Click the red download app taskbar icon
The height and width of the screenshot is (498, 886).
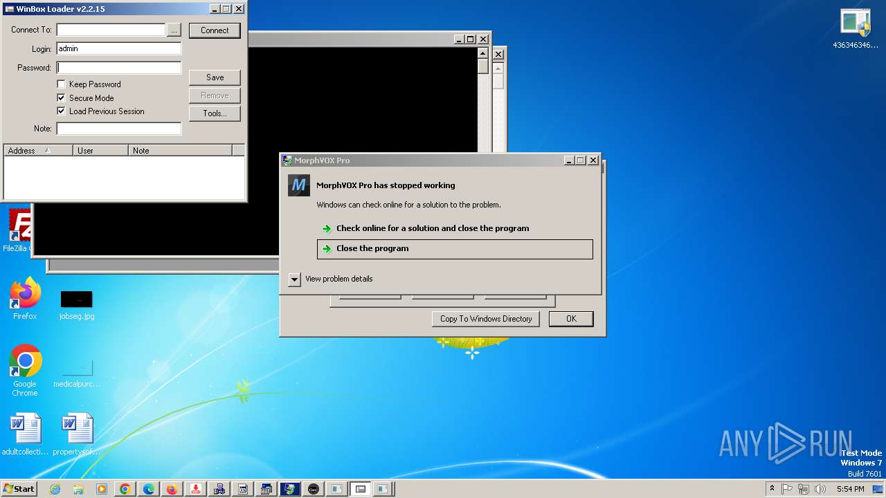coord(196,489)
